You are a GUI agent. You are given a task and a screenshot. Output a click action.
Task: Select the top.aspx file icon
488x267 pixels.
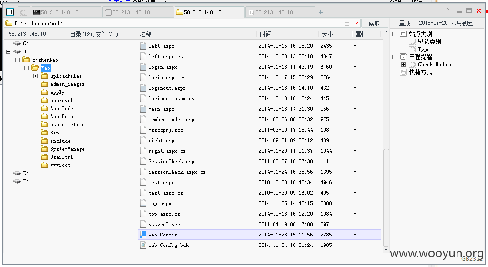(x=143, y=203)
